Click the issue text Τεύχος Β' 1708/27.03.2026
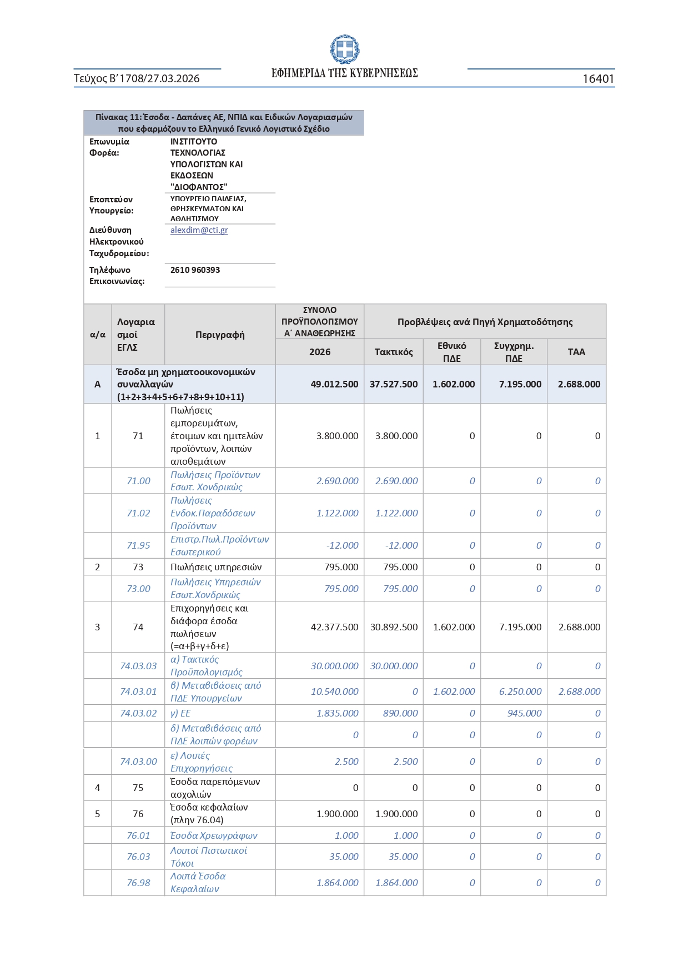689x975 pixels. click(x=137, y=78)
